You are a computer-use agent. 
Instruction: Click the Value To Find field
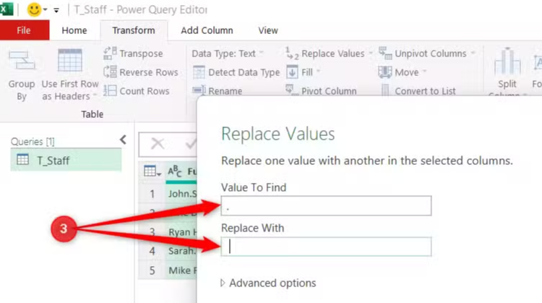326,206
